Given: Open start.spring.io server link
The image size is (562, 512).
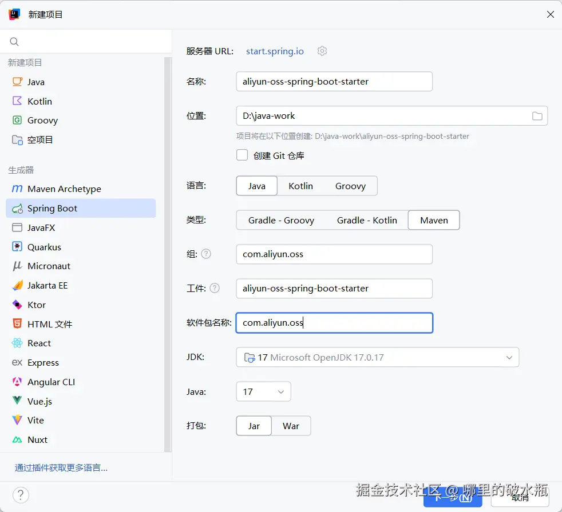Looking at the screenshot, I should pos(275,51).
